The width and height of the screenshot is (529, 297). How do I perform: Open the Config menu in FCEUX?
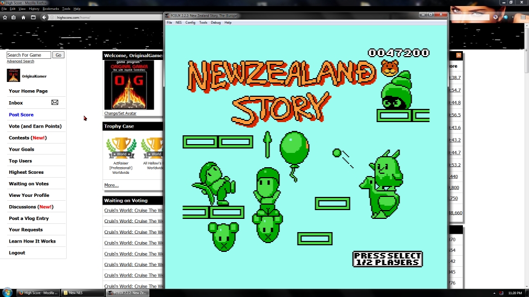[190, 23]
